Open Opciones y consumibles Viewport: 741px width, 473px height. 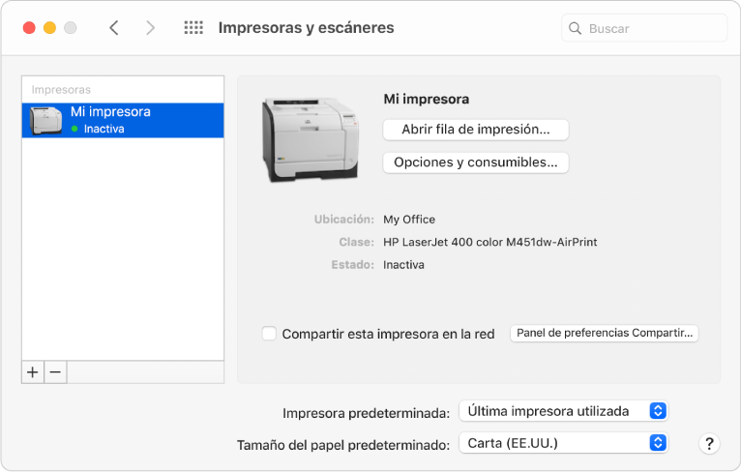[475, 163]
